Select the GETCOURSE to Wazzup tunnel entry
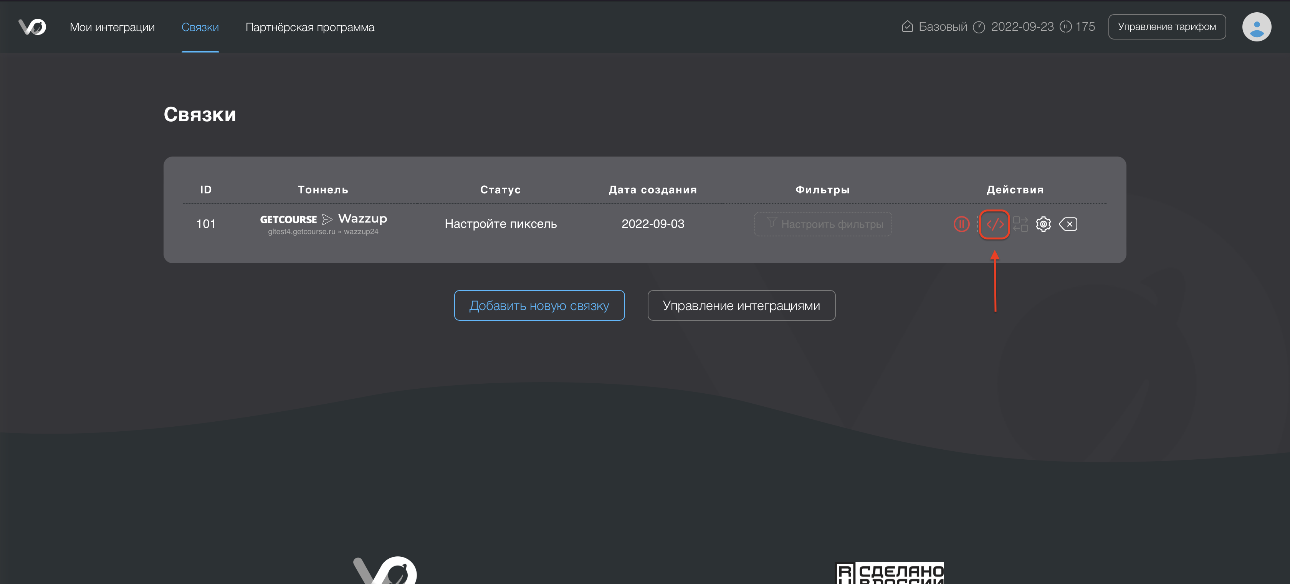This screenshot has width=1290, height=584. click(323, 224)
